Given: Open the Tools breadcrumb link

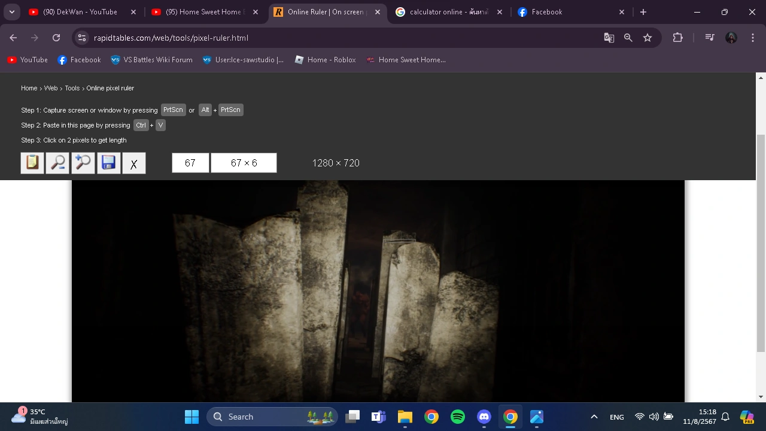Looking at the screenshot, I should pyautogui.click(x=72, y=88).
